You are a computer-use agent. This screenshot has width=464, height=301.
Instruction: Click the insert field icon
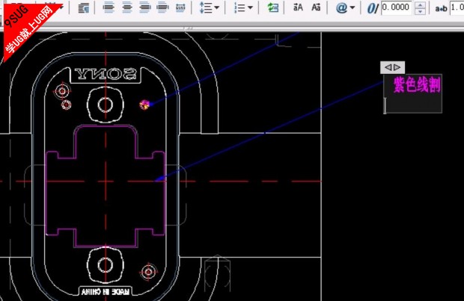point(272,7)
